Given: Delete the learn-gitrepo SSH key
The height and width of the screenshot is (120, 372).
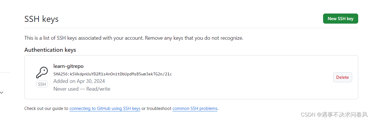Looking at the screenshot, I should (342, 77).
